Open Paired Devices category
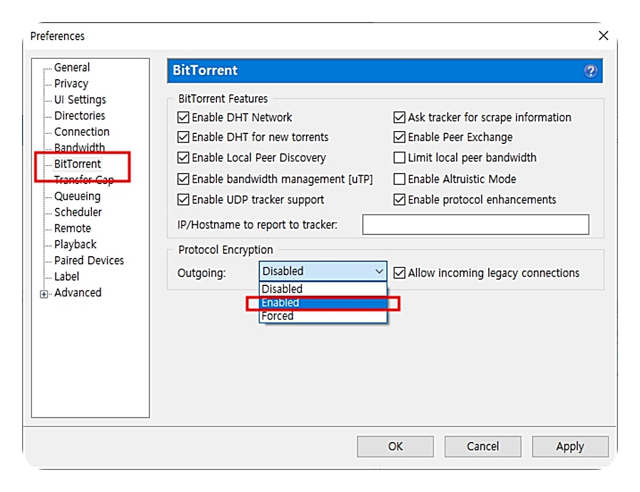 pos(89,260)
